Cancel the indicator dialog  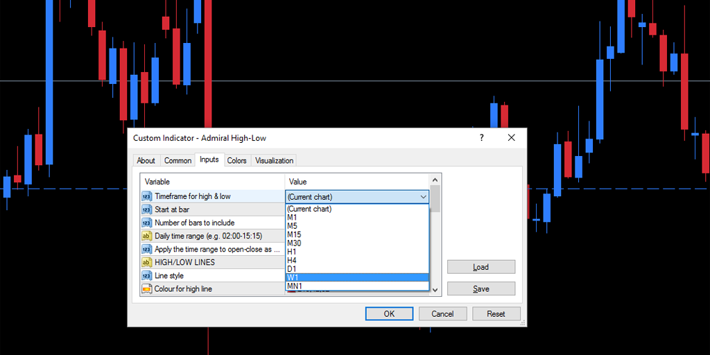pos(442,314)
